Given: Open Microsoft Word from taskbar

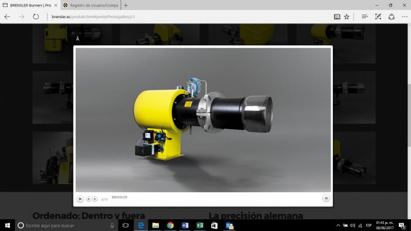Looking at the screenshot, I should (x=185, y=225).
